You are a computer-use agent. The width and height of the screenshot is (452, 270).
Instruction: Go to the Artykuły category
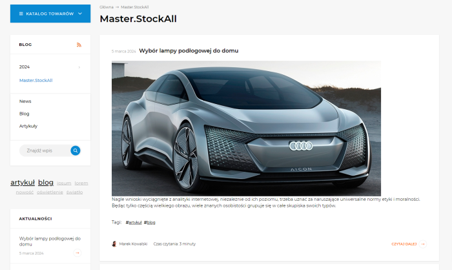pyautogui.click(x=28, y=126)
